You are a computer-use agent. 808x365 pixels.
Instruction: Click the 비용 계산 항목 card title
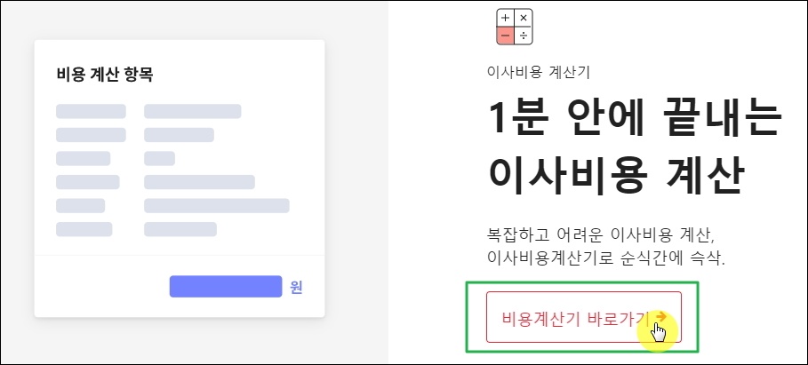105,75
